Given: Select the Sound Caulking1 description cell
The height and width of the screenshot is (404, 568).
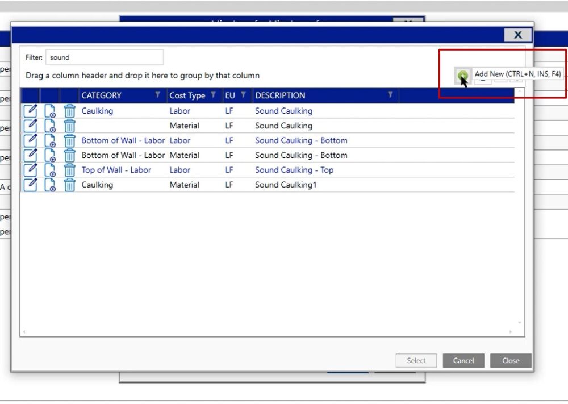Looking at the screenshot, I should click(x=286, y=185).
